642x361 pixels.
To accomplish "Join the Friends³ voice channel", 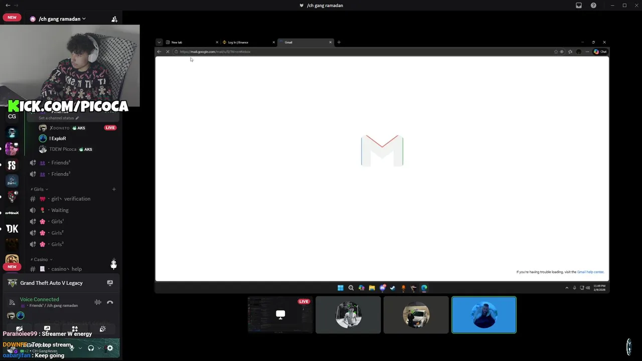I will point(73,174).
